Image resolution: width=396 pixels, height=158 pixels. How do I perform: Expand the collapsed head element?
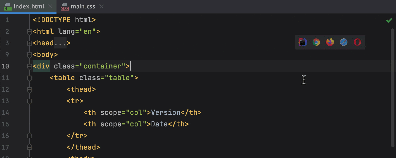[x=29, y=43]
